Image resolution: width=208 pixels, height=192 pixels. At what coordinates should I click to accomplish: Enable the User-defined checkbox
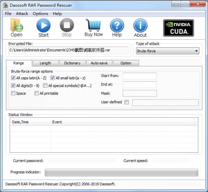[x=127, y=102]
